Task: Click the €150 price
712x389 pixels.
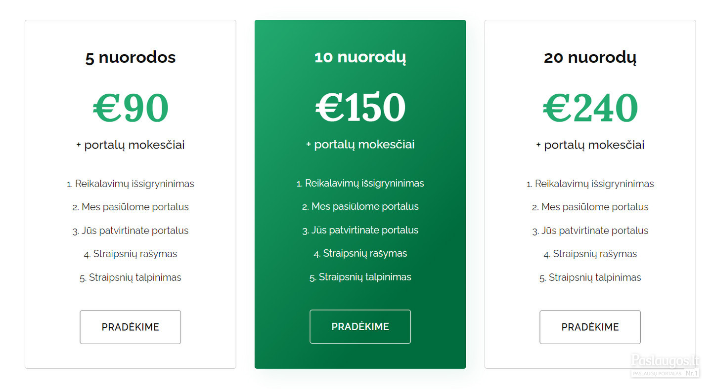Action: coord(360,108)
